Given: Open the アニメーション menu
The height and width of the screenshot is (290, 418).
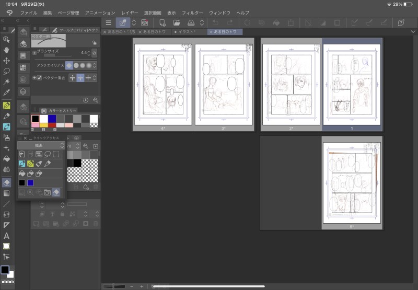Looking at the screenshot, I should tap(100, 12).
